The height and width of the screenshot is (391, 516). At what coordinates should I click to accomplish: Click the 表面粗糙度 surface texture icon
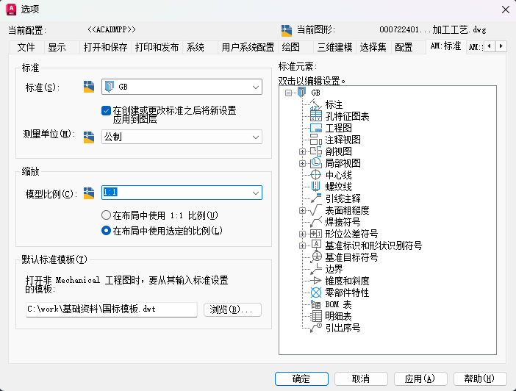(x=316, y=210)
